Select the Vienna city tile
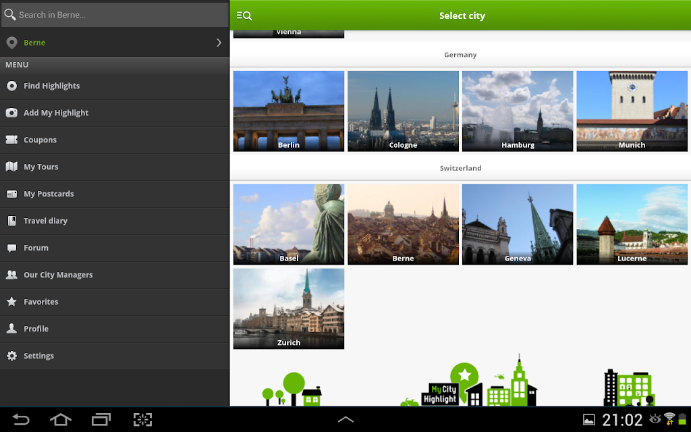 click(289, 34)
